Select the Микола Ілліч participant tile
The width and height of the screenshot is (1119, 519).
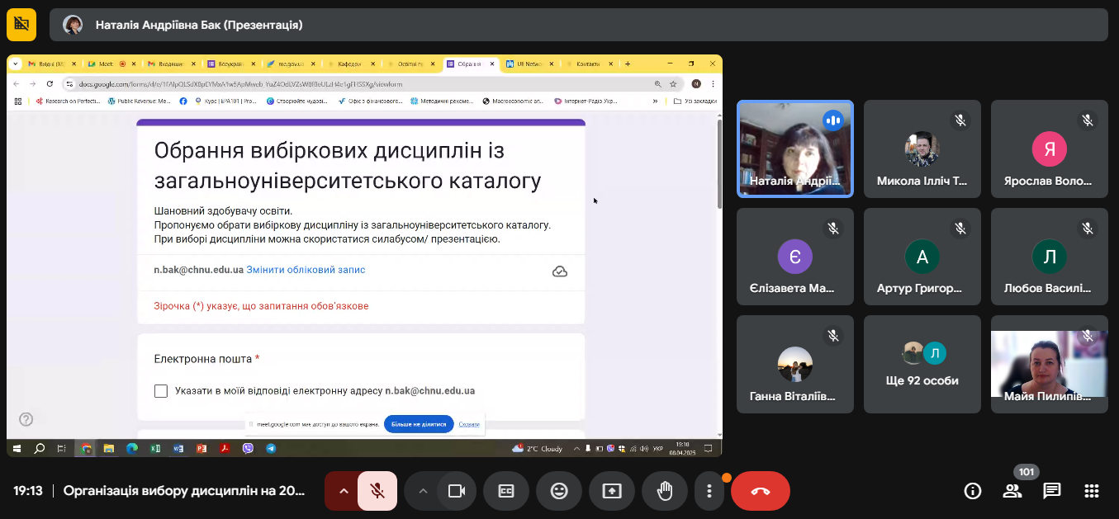coord(922,149)
